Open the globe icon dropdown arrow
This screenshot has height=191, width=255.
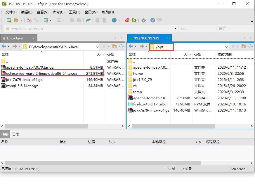pyautogui.click(x=119, y=20)
